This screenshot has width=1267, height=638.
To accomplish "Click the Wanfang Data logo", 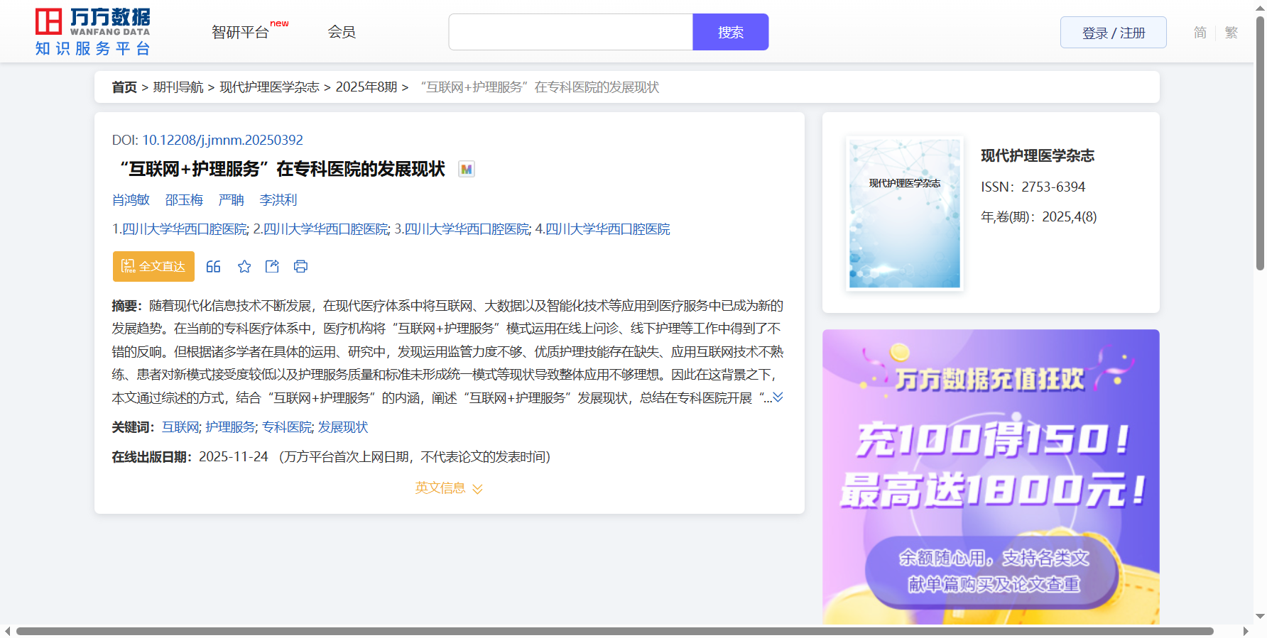I will click(x=93, y=32).
